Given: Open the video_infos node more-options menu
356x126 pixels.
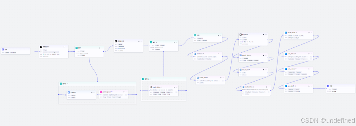Looking at the screenshot, I should point(223,78).
